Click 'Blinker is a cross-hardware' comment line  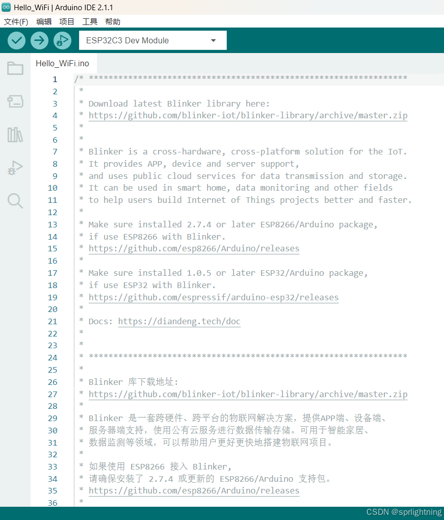247,151
